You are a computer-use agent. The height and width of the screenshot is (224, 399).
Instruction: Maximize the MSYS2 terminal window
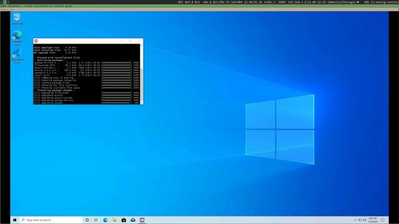130,41
